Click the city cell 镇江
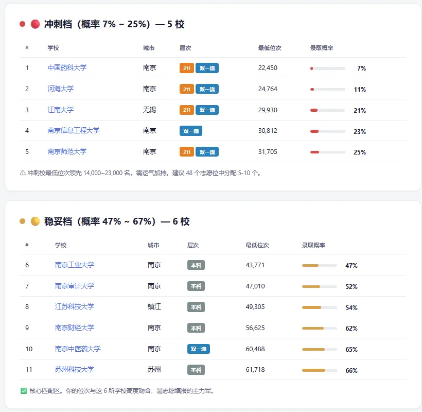This screenshot has width=422, height=412. click(154, 307)
